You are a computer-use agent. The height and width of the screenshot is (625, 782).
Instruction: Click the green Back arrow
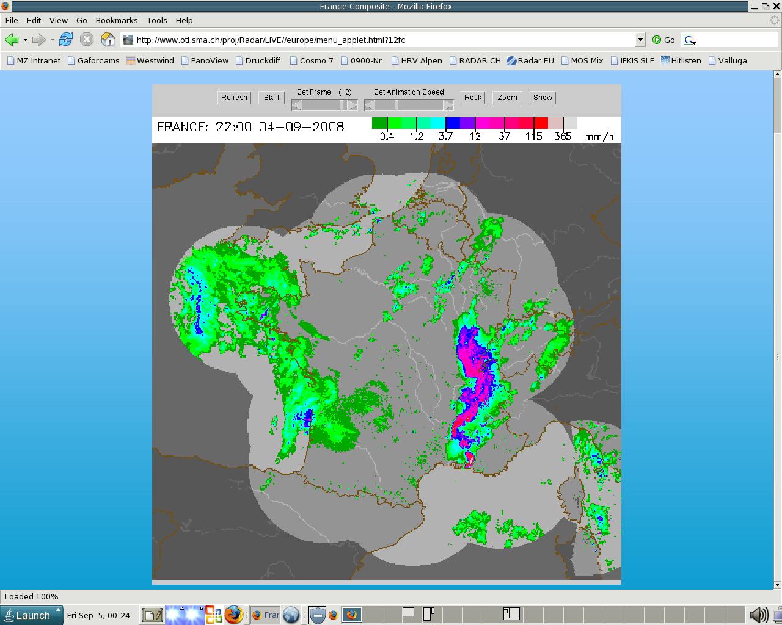(x=11, y=40)
